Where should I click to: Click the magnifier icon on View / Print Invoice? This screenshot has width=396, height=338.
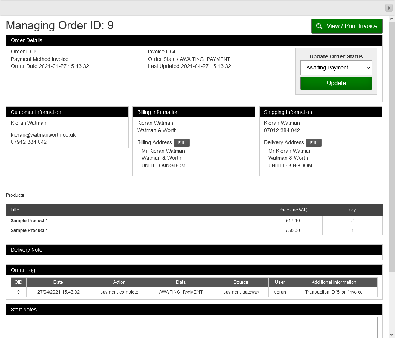pos(320,26)
